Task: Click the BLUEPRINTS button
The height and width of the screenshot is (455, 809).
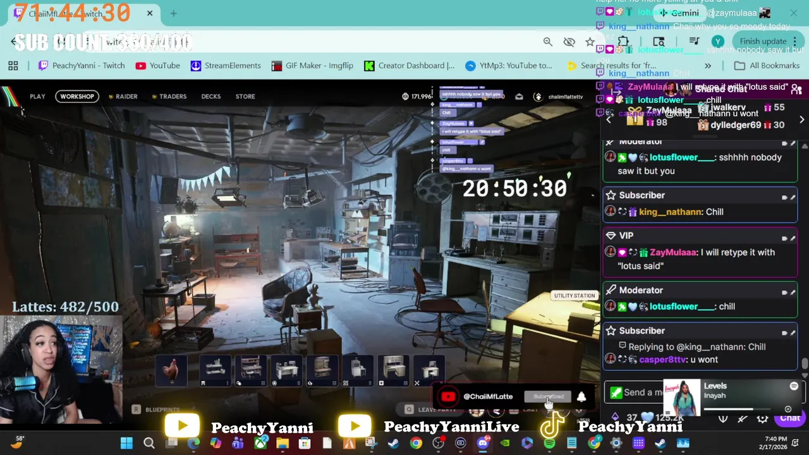Action: tap(157, 409)
